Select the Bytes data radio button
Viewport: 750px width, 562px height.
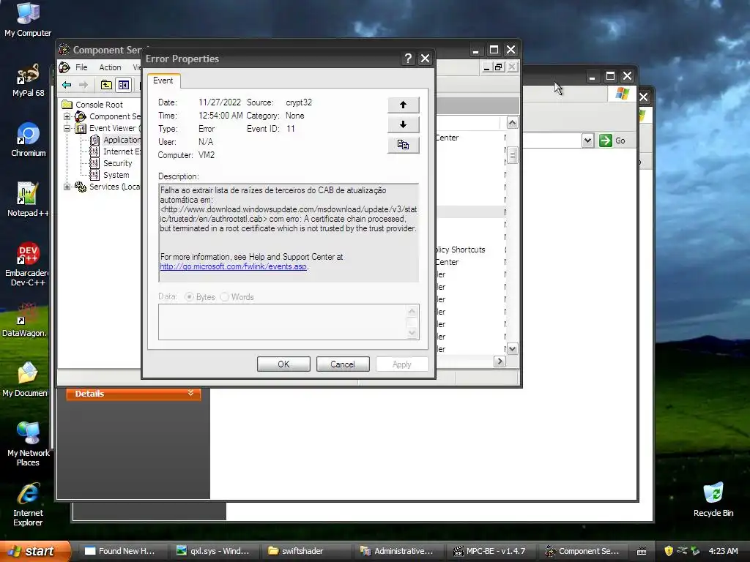pos(190,297)
